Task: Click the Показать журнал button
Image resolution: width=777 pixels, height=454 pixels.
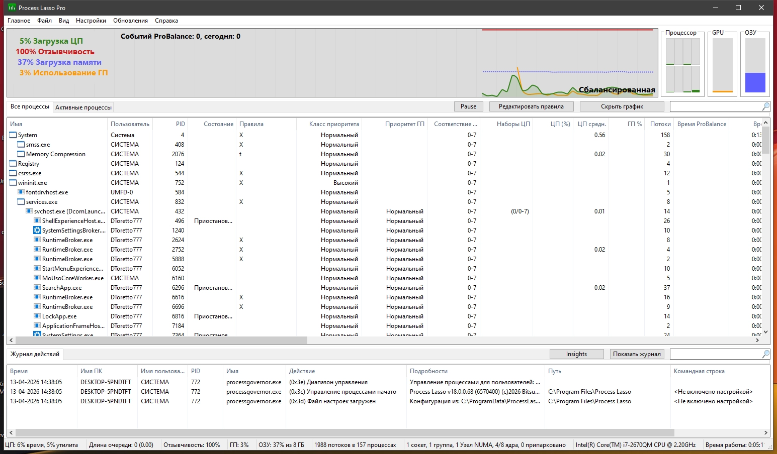Action: pos(637,354)
